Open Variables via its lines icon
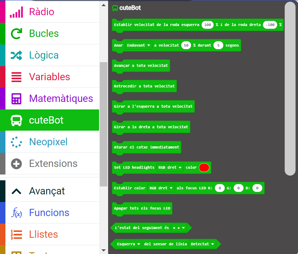This screenshot has height=254, width=298. [x=16, y=77]
